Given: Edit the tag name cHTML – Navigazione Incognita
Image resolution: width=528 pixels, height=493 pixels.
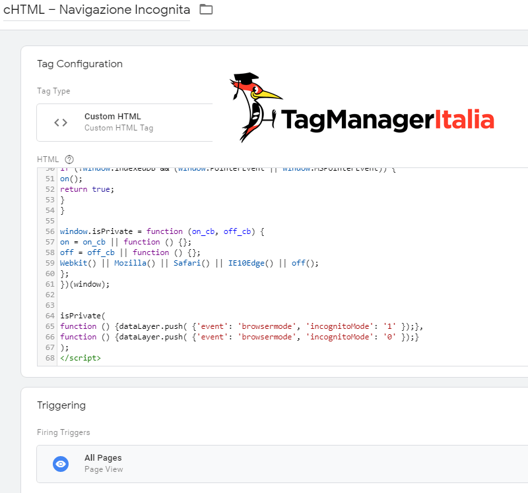Looking at the screenshot, I should point(96,10).
